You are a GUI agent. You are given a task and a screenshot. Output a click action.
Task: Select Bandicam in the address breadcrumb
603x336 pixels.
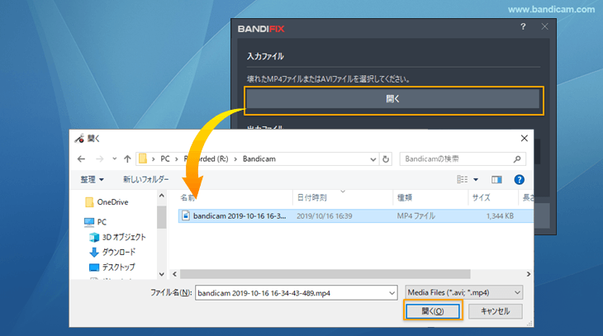point(259,159)
